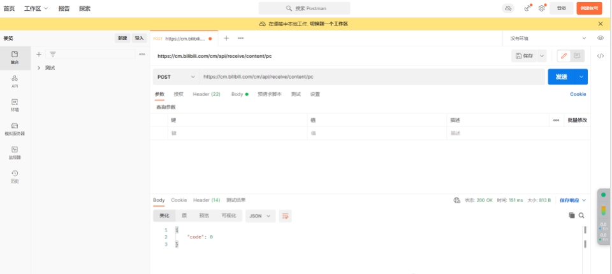Open the 环境 environments sidebar panel

pos(15,106)
